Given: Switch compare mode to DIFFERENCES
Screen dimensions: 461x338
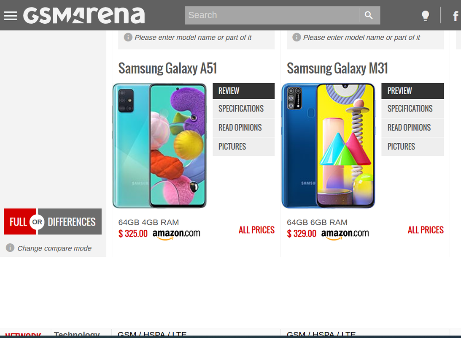Looking at the screenshot, I should pyautogui.click(x=71, y=222).
